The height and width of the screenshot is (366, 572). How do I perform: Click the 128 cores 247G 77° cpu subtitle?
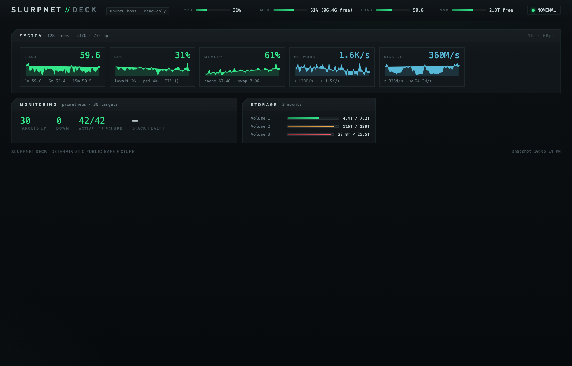[79, 36]
